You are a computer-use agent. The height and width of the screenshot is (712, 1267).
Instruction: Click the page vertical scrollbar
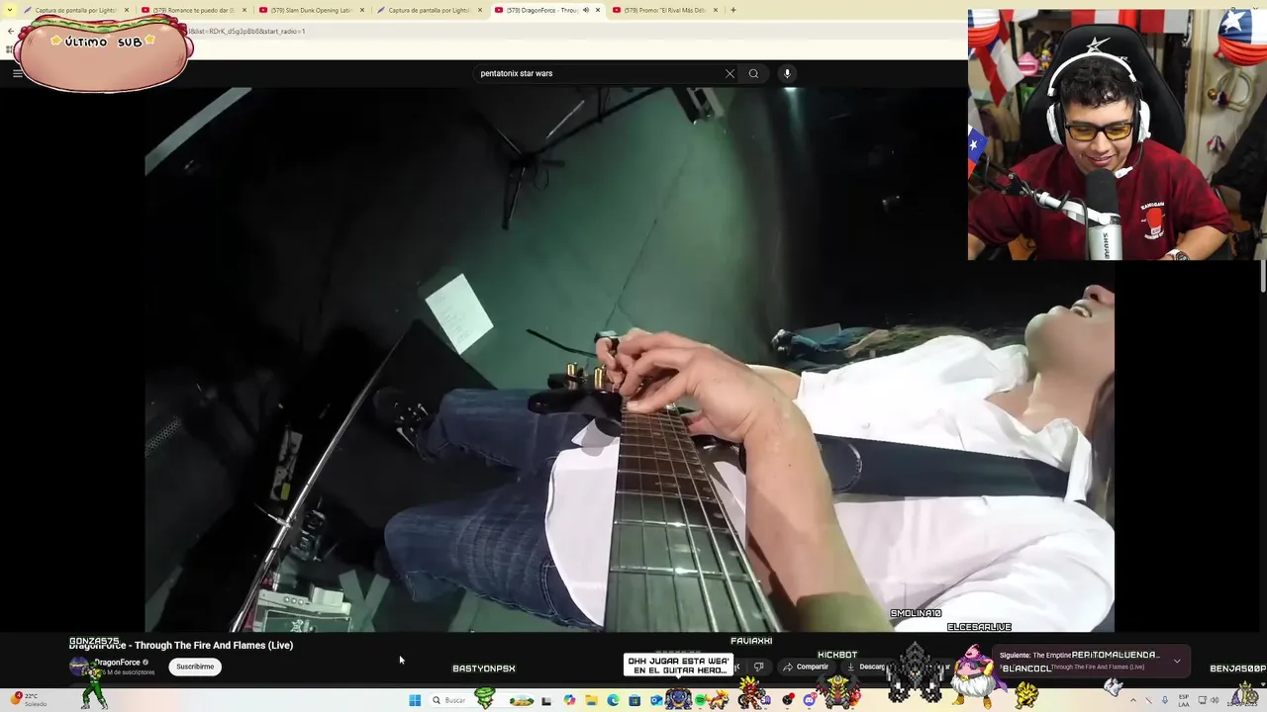(1262, 277)
